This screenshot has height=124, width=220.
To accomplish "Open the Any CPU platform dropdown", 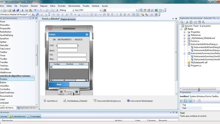I will click(x=100, y=10).
